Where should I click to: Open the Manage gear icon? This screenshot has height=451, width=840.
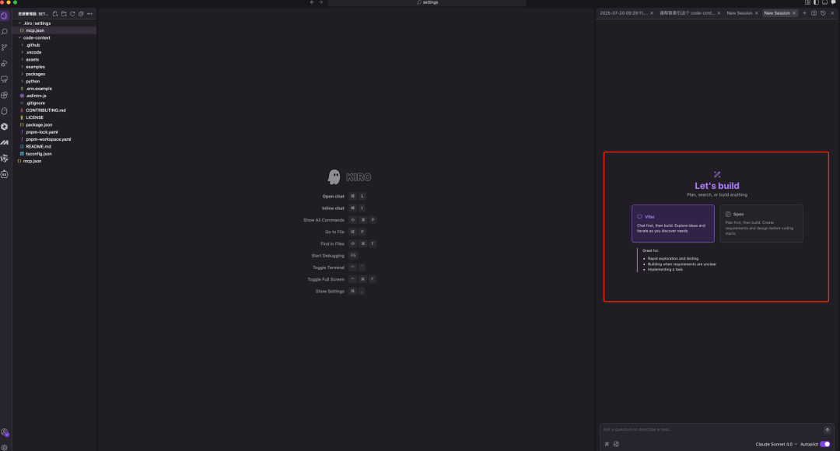tap(5, 447)
